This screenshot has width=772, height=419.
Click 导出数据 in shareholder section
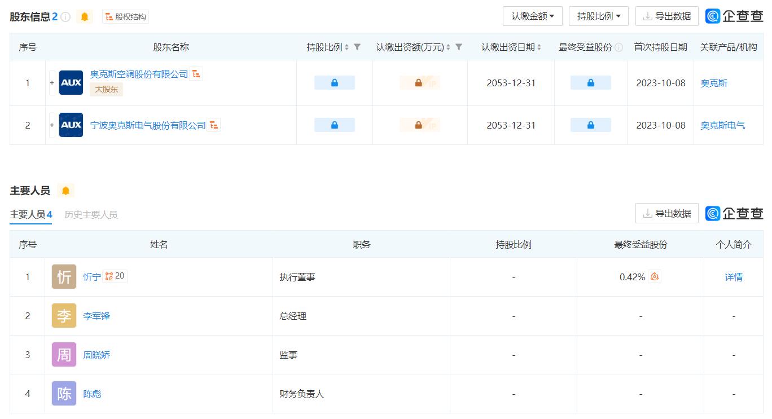coord(667,16)
